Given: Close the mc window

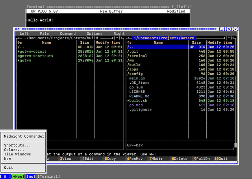Looking at the screenshot, I should click(235, 29).
